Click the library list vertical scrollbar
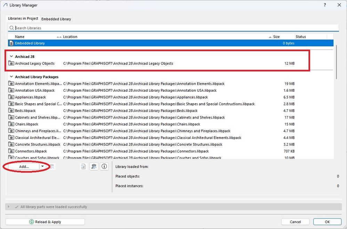This screenshot has height=229, width=347. point(336,62)
